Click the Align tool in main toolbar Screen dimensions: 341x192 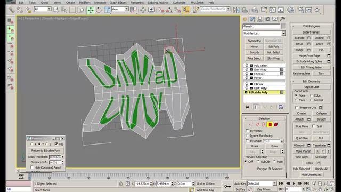click(x=245, y=10)
